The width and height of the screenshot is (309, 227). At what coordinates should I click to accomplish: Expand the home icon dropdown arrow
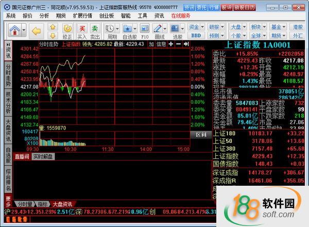[24, 30]
